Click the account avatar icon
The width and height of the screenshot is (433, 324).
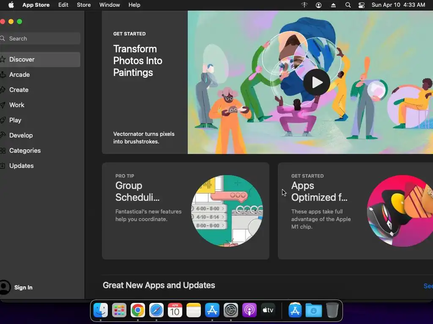click(x=5, y=287)
